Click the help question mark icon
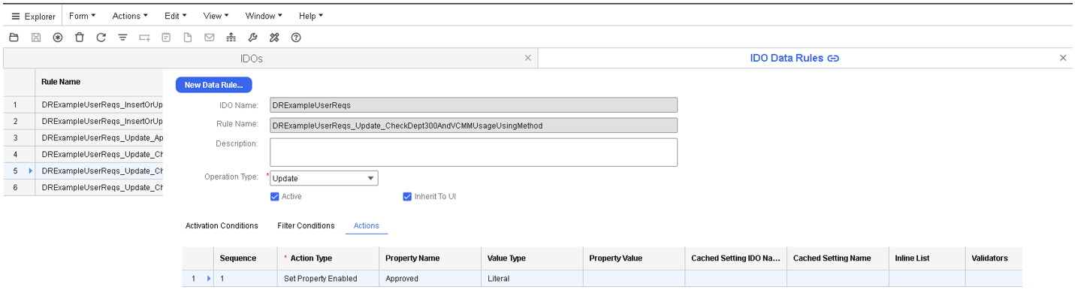 (296, 37)
